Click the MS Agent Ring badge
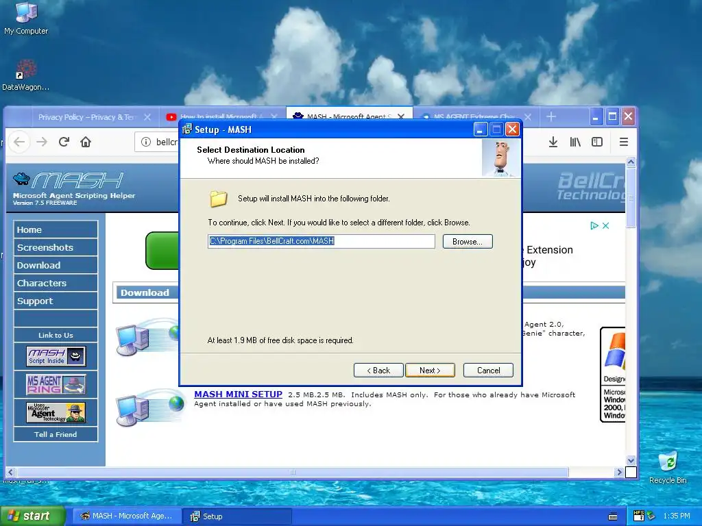The image size is (702, 526). tap(56, 384)
